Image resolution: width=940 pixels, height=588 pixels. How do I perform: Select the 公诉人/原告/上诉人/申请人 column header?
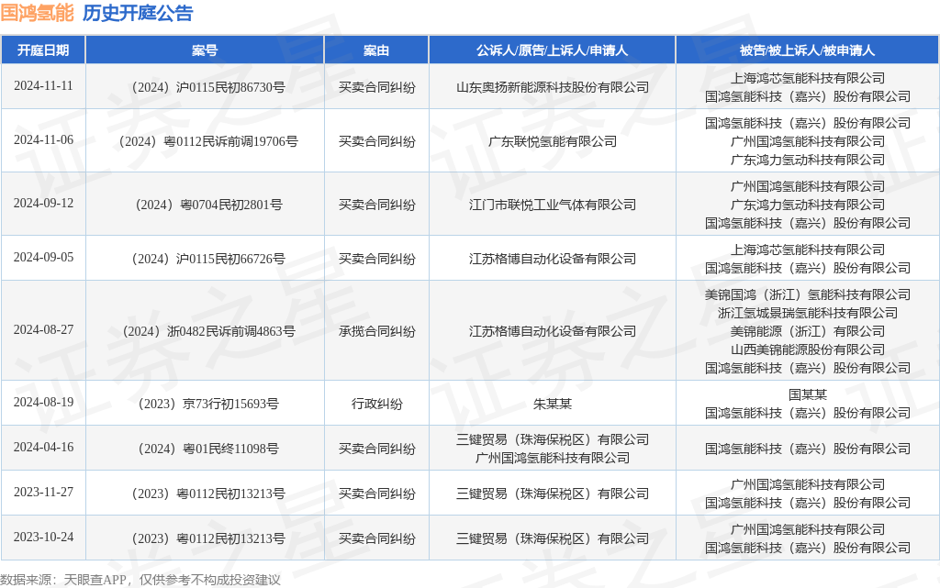pos(552,50)
